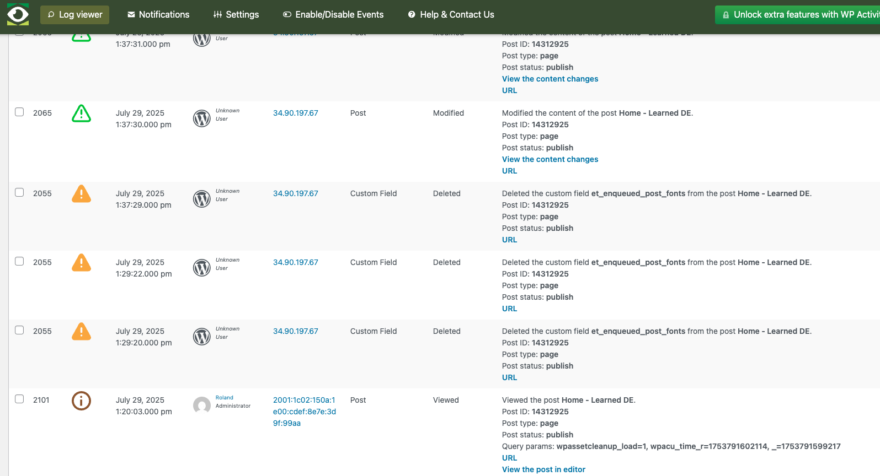This screenshot has width=880, height=476.
Task: Click WordPress user icon at 1:37:30 row
Action: [202, 118]
